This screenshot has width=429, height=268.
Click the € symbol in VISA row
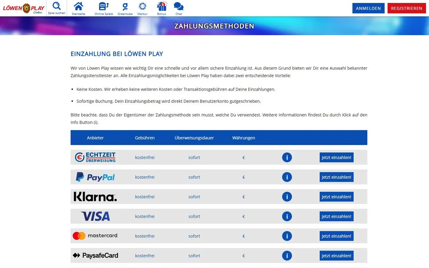point(244,216)
